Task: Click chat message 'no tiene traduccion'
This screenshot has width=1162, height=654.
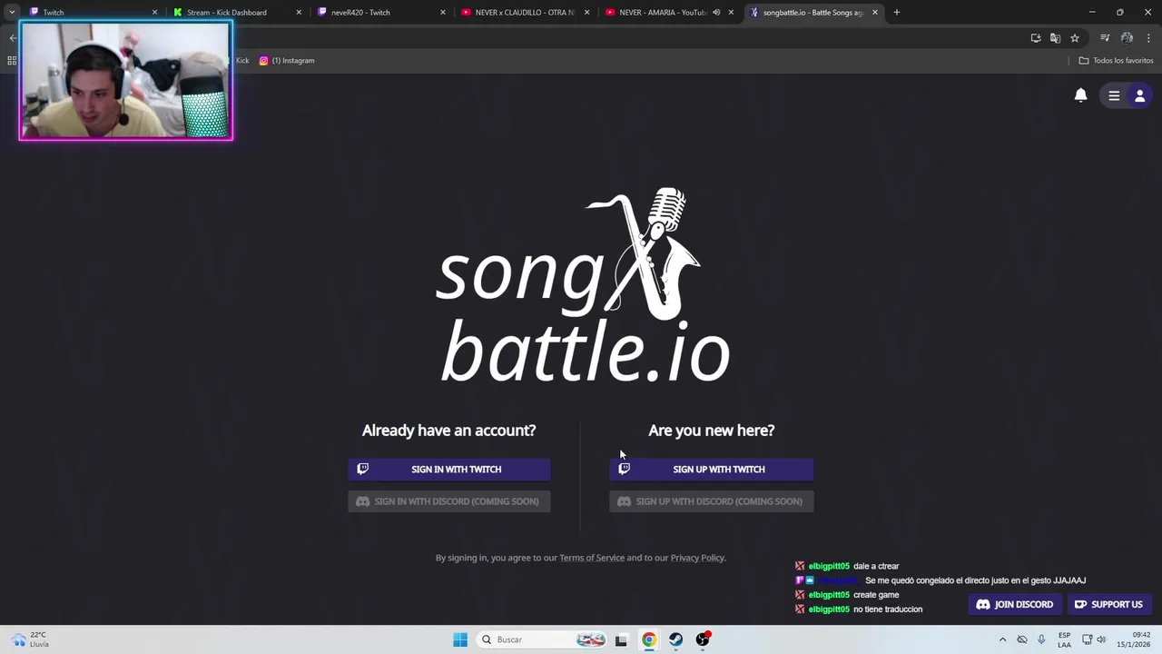Action: (888, 609)
